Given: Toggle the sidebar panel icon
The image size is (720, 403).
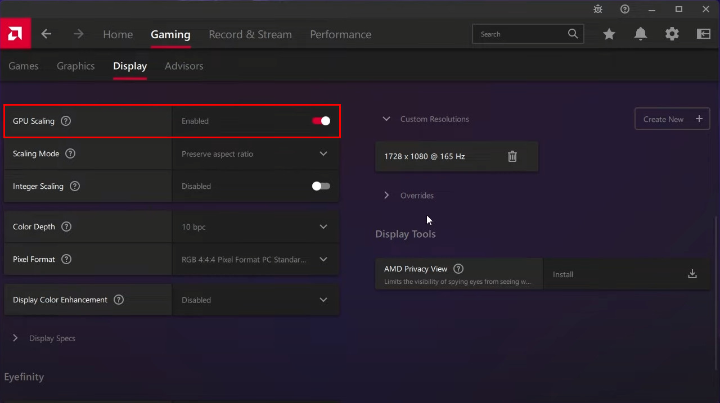Looking at the screenshot, I should coord(704,34).
